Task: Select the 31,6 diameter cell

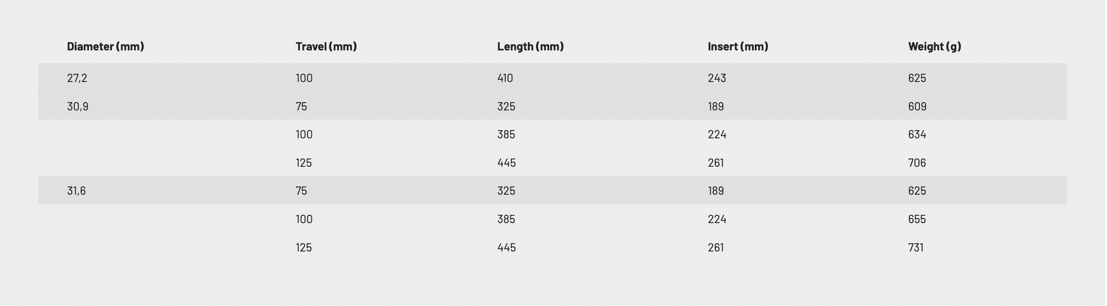Action: [x=76, y=191]
